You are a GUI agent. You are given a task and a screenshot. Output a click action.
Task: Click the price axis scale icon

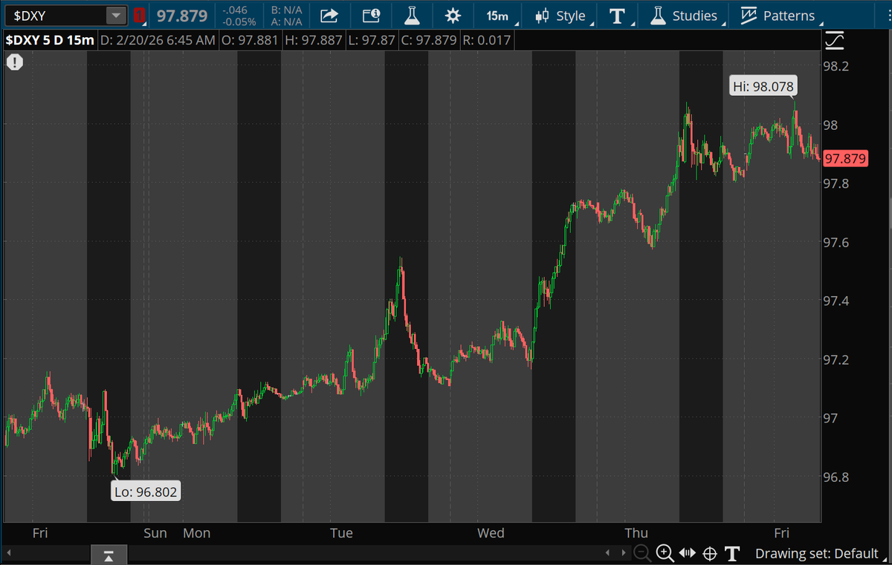coord(835,39)
